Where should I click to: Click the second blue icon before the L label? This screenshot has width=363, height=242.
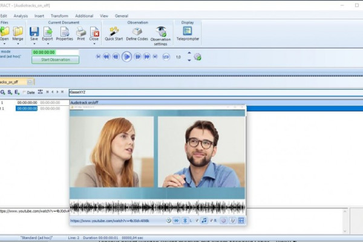click(x=185, y=221)
